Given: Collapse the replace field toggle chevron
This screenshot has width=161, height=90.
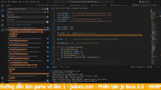Looking at the screenshot, I should click(6, 10).
